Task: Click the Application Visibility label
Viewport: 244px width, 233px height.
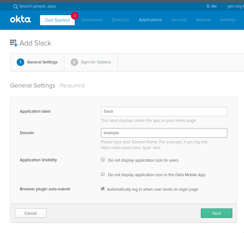Action: click(38, 160)
